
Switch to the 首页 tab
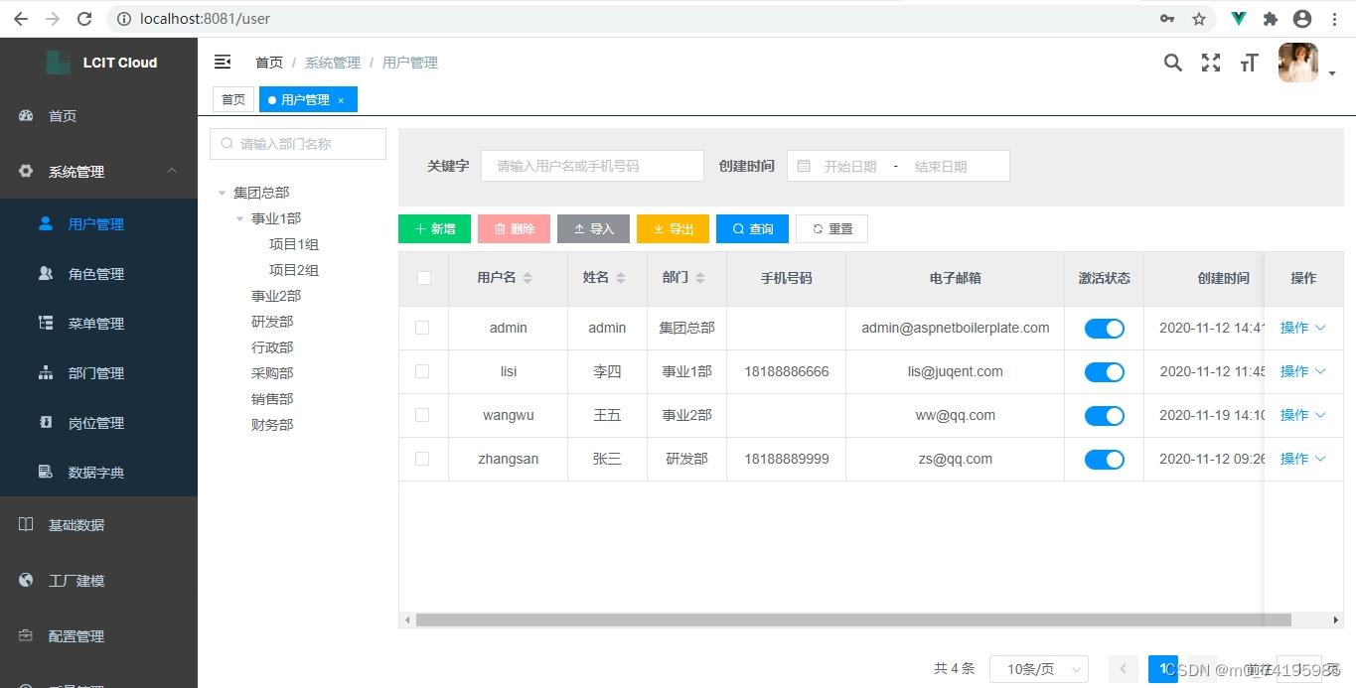pos(232,99)
